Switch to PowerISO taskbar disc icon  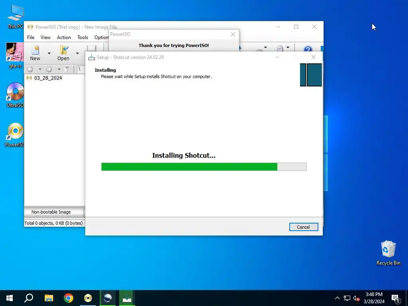coord(88,298)
